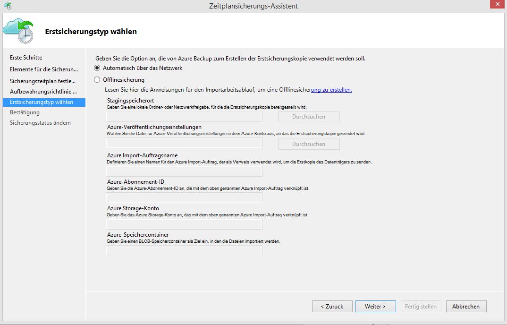The width and height of the screenshot is (507, 325).
Task: Click the "Weiter >" button
Action: click(x=375, y=306)
